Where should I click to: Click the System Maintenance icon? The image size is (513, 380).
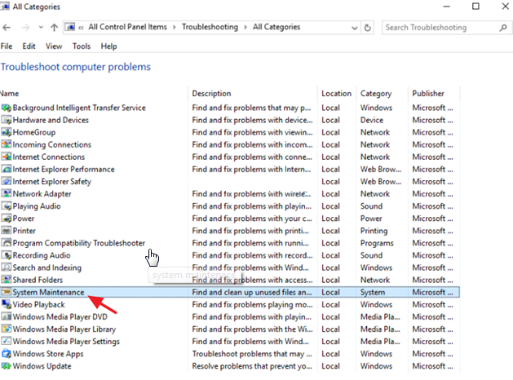point(7,293)
